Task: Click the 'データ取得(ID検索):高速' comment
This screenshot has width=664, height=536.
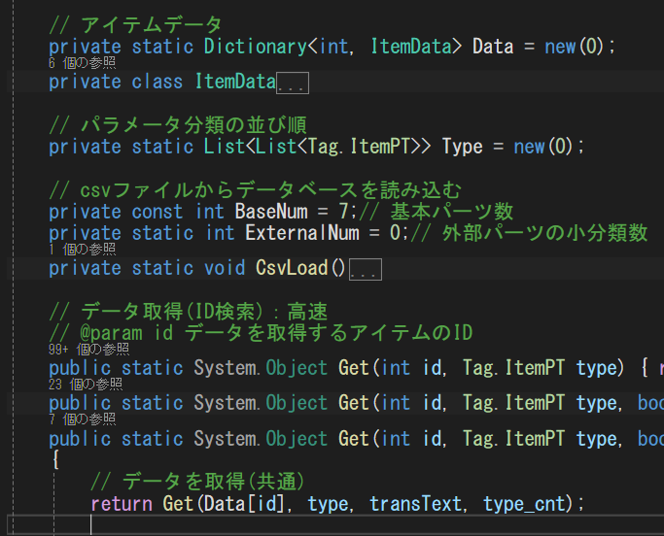Action: click(x=189, y=312)
